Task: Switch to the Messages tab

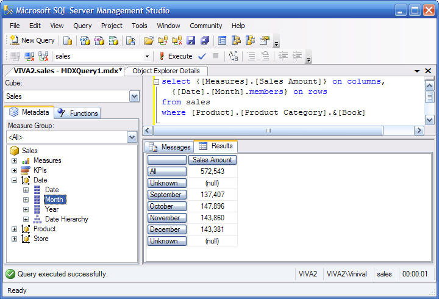Action: (x=170, y=147)
